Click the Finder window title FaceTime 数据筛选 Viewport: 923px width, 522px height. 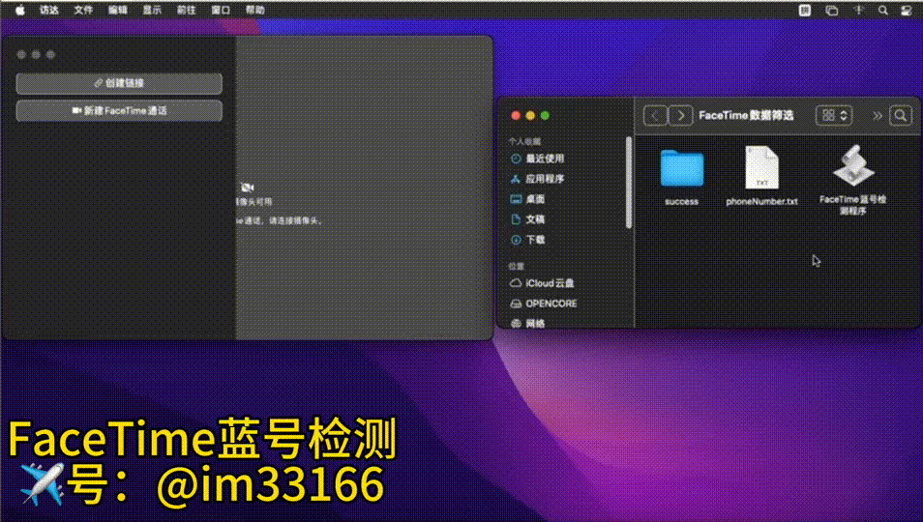(746, 116)
